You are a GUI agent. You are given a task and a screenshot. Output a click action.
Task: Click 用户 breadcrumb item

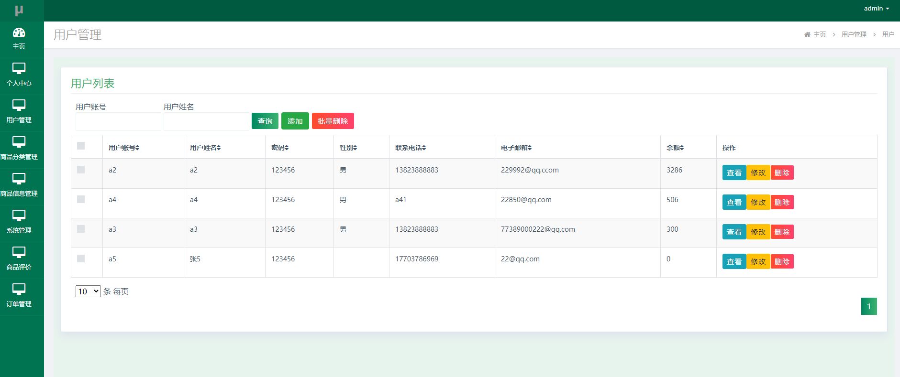click(888, 34)
